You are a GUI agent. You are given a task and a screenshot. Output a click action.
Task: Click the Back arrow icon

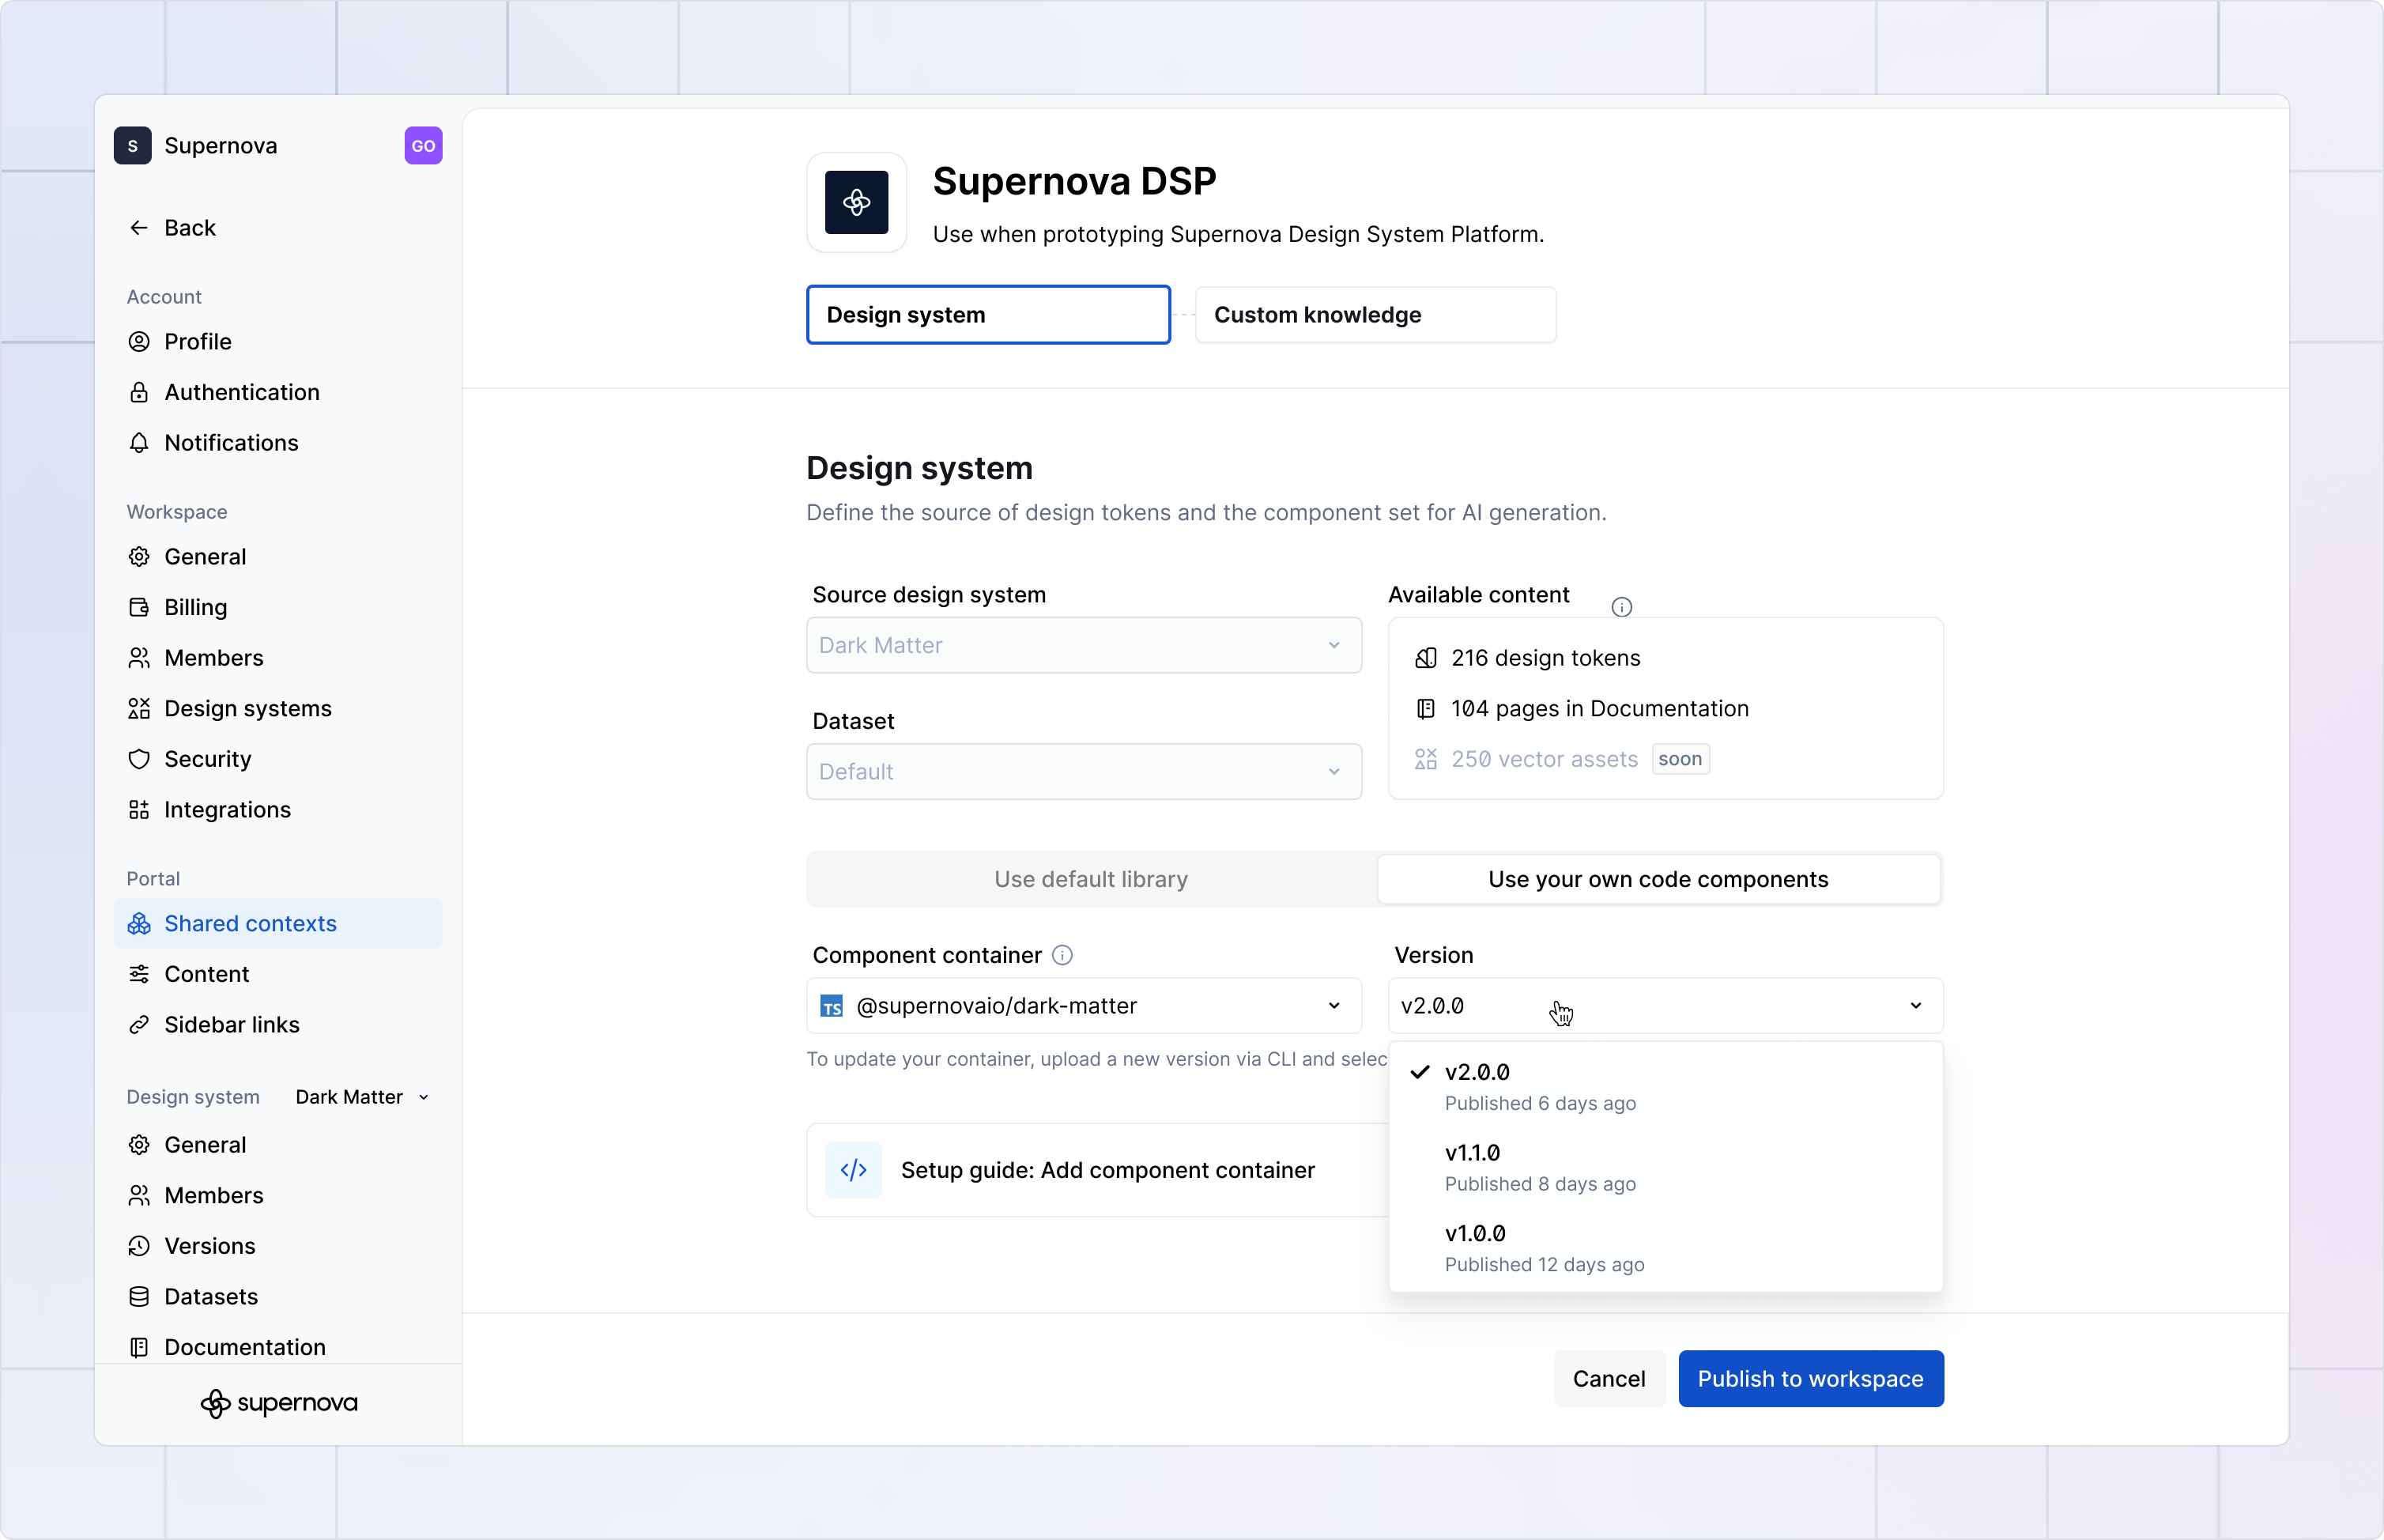(139, 228)
